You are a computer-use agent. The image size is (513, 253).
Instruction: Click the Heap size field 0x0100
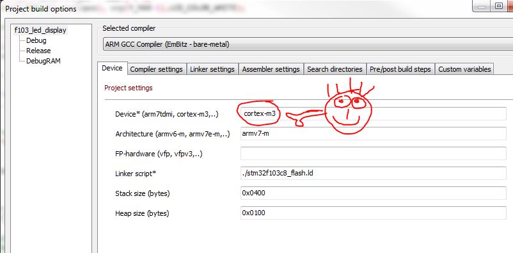374,213
